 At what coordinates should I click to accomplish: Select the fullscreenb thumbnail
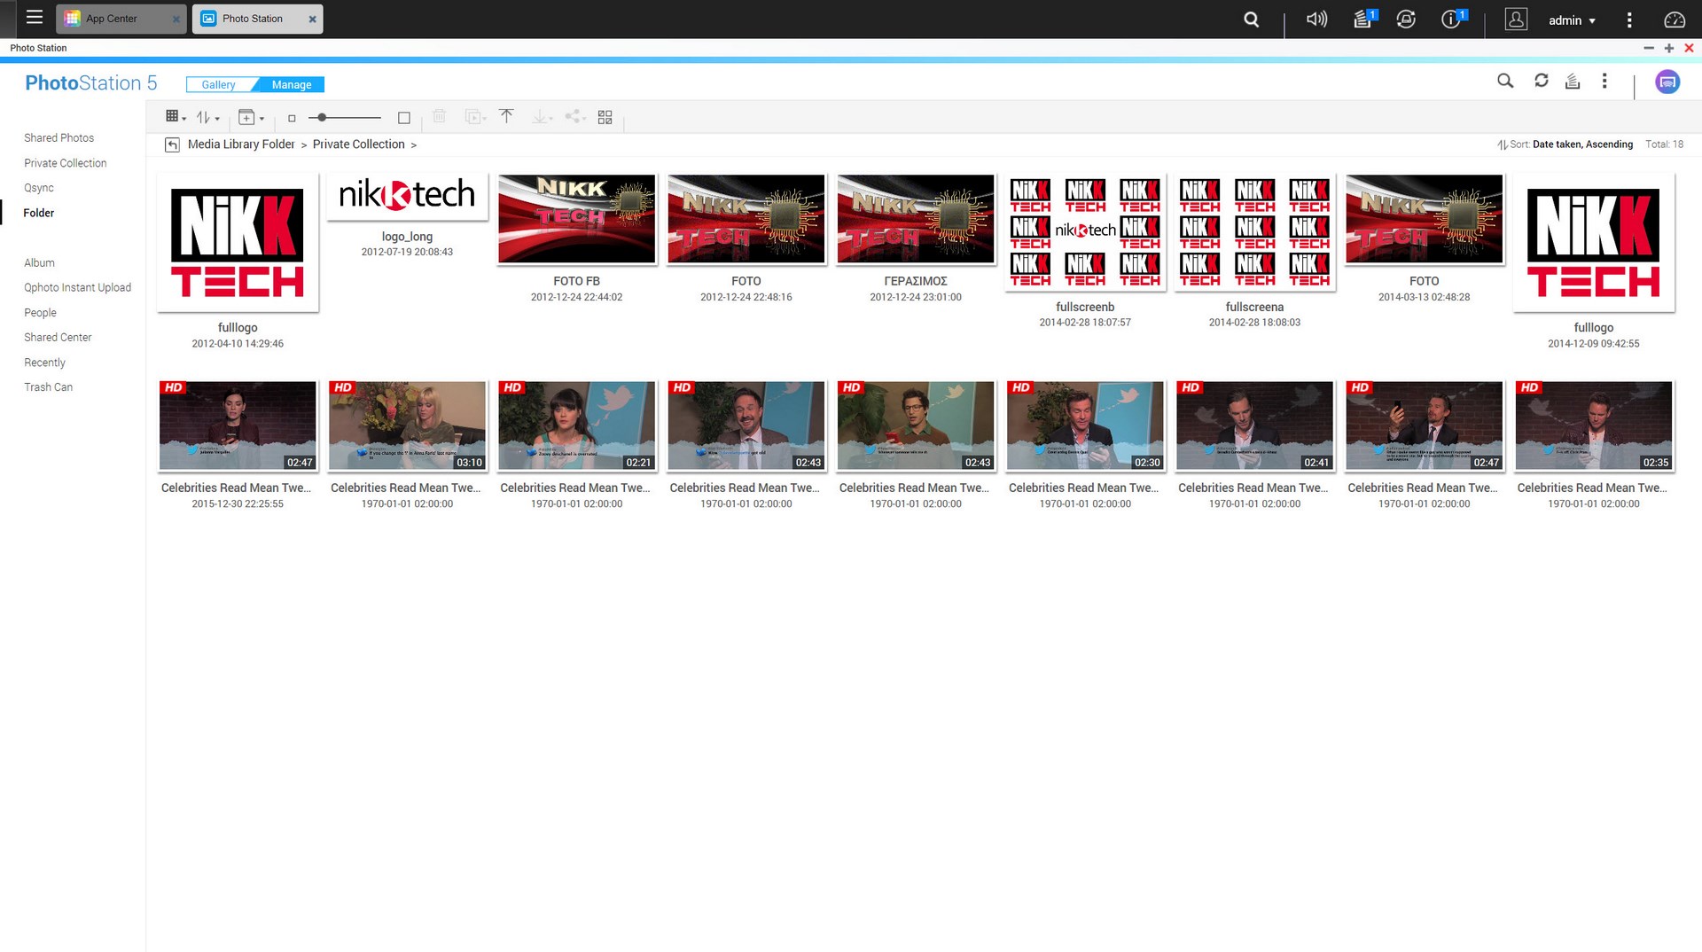click(x=1085, y=232)
